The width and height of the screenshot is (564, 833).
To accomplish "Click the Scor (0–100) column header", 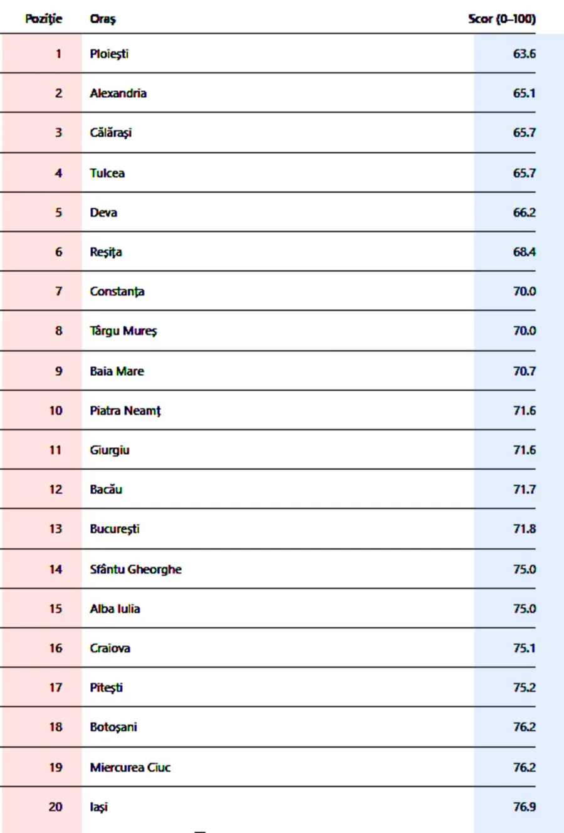I will [502, 19].
